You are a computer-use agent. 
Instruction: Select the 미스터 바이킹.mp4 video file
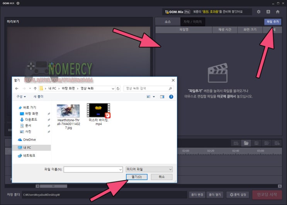tap(98, 115)
